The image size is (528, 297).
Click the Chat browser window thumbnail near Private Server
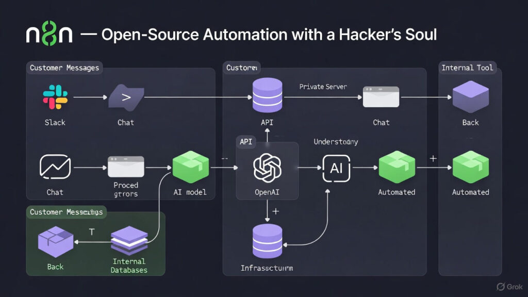coord(381,97)
